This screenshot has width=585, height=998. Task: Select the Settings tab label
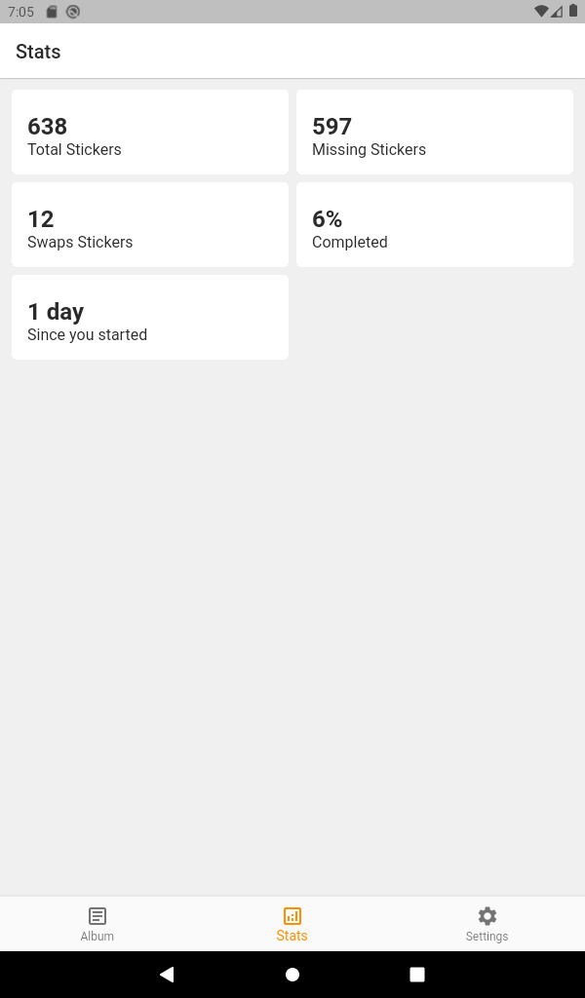pos(487,937)
